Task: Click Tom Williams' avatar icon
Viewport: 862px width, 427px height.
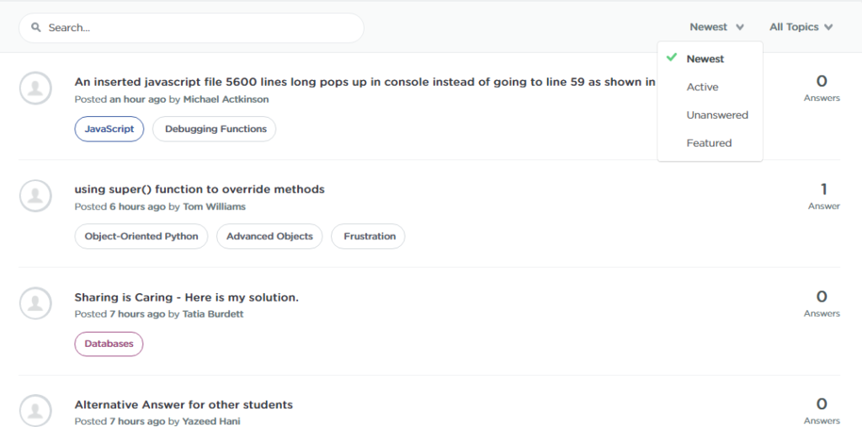Action: click(x=35, y=196)
